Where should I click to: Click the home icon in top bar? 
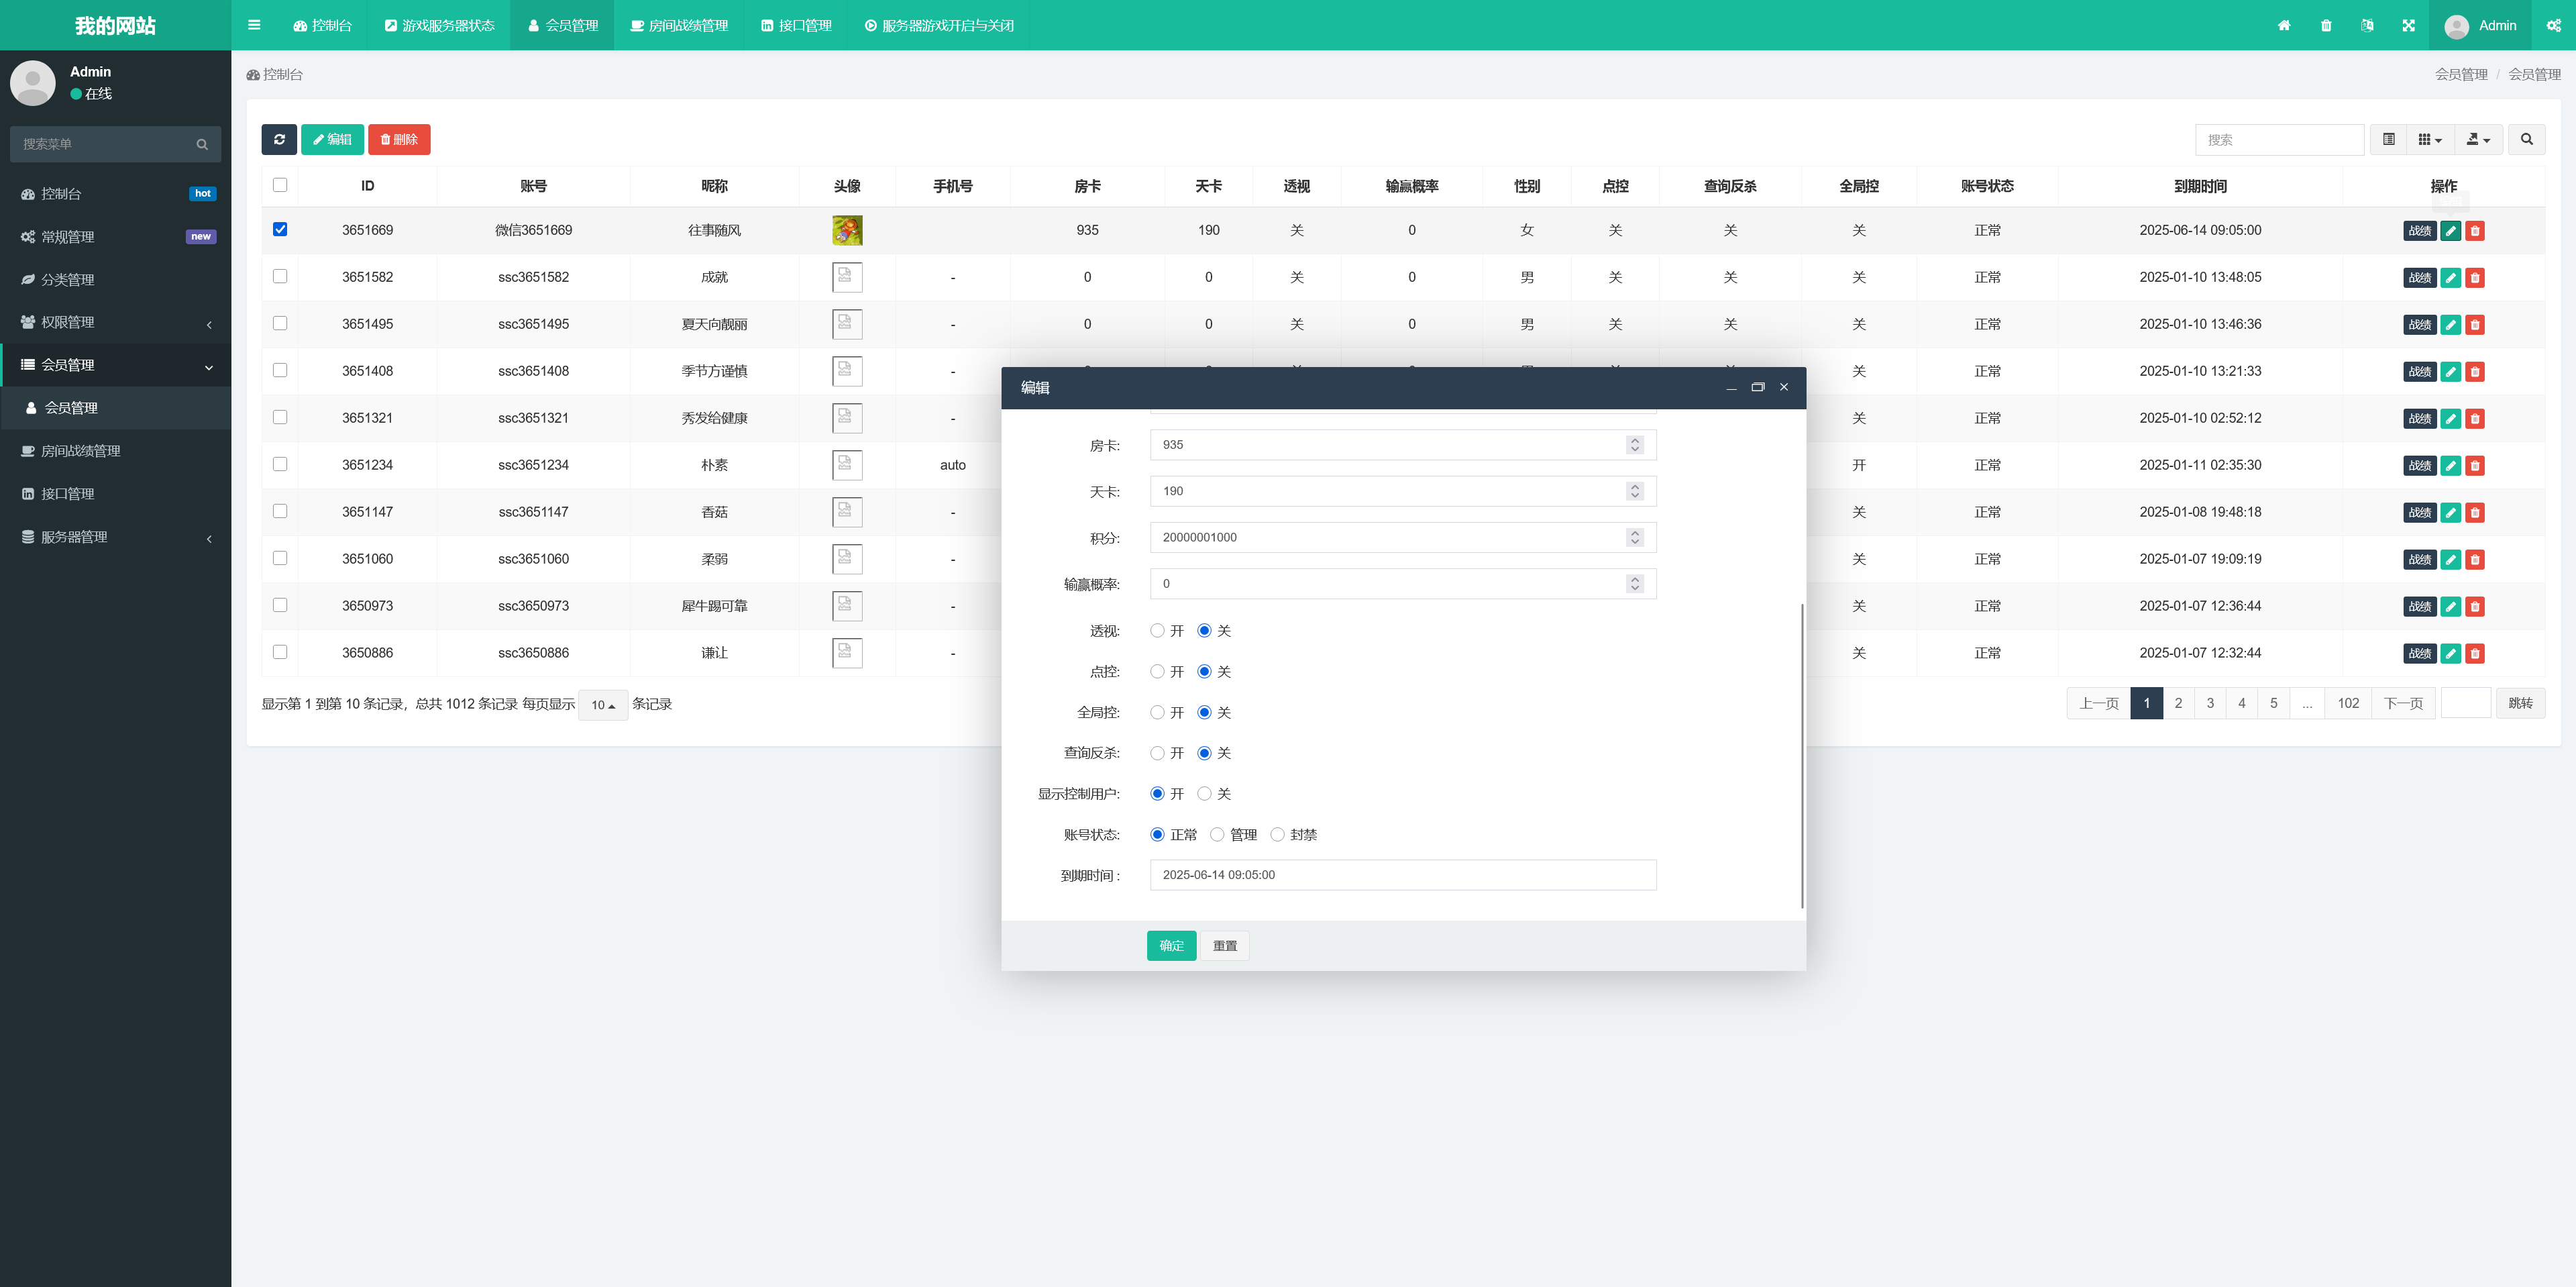point(2284,25)
